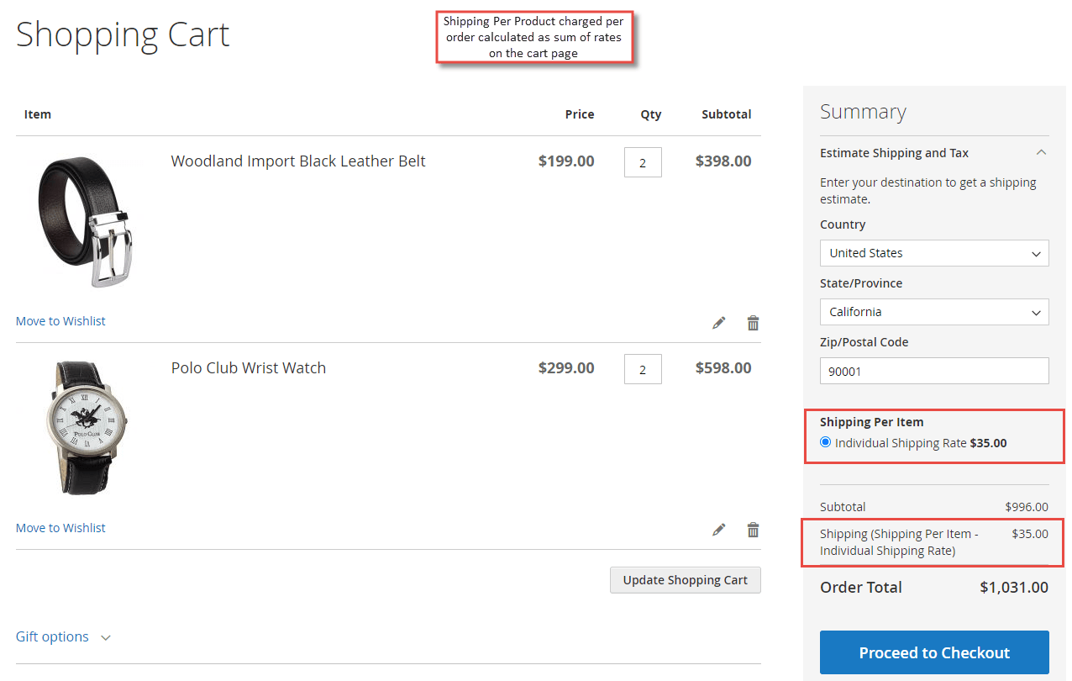1072x681 pixels.
Task: Delete the Woodland Leather Belt from cart
Action: [753, 323]
